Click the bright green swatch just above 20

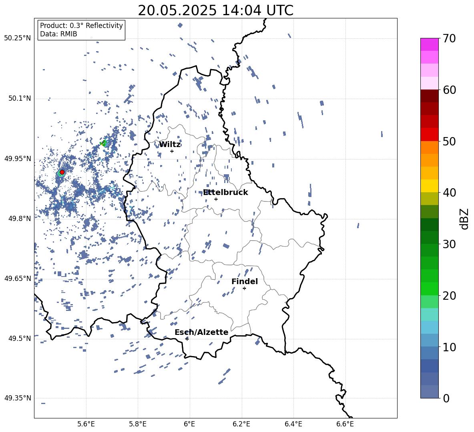point(430,289)
